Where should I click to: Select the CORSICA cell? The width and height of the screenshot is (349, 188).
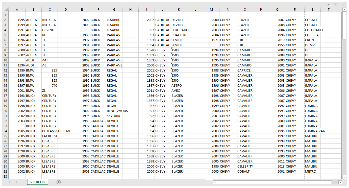point(313,35)
